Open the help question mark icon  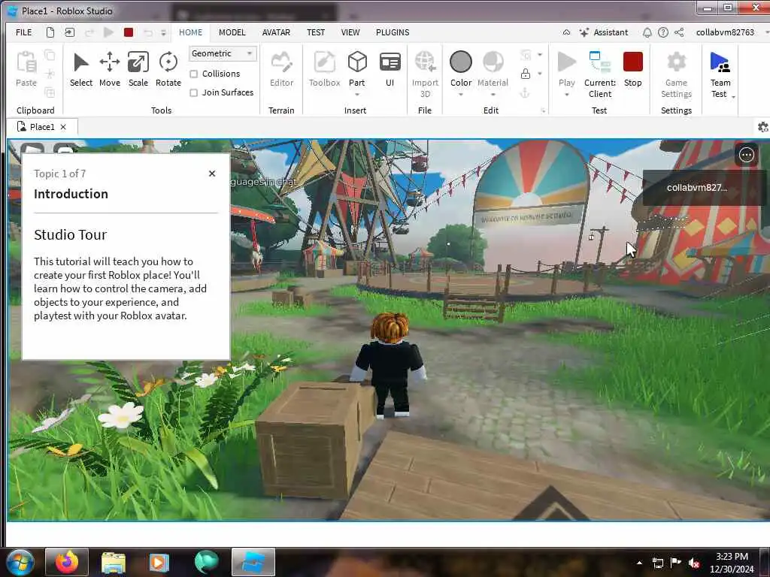[x=663, y=32]
